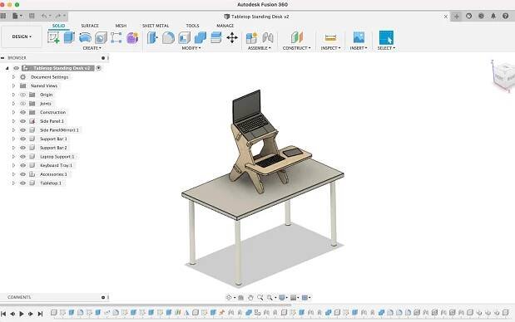Click the Pan hand tool
Image resolution: width=515 pixels, height=322 pixels.
pos(250,297)
